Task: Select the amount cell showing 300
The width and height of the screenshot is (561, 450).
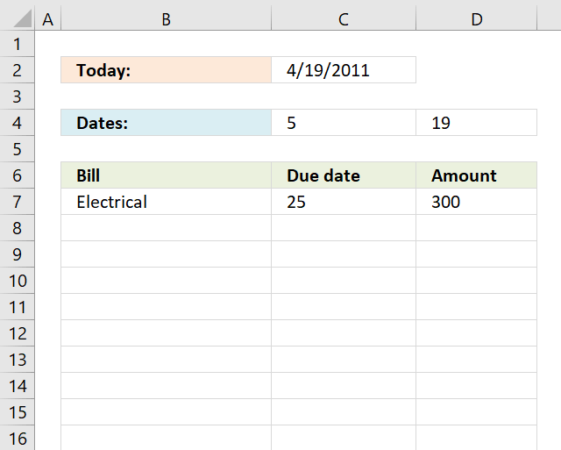Action: (477, 202)
